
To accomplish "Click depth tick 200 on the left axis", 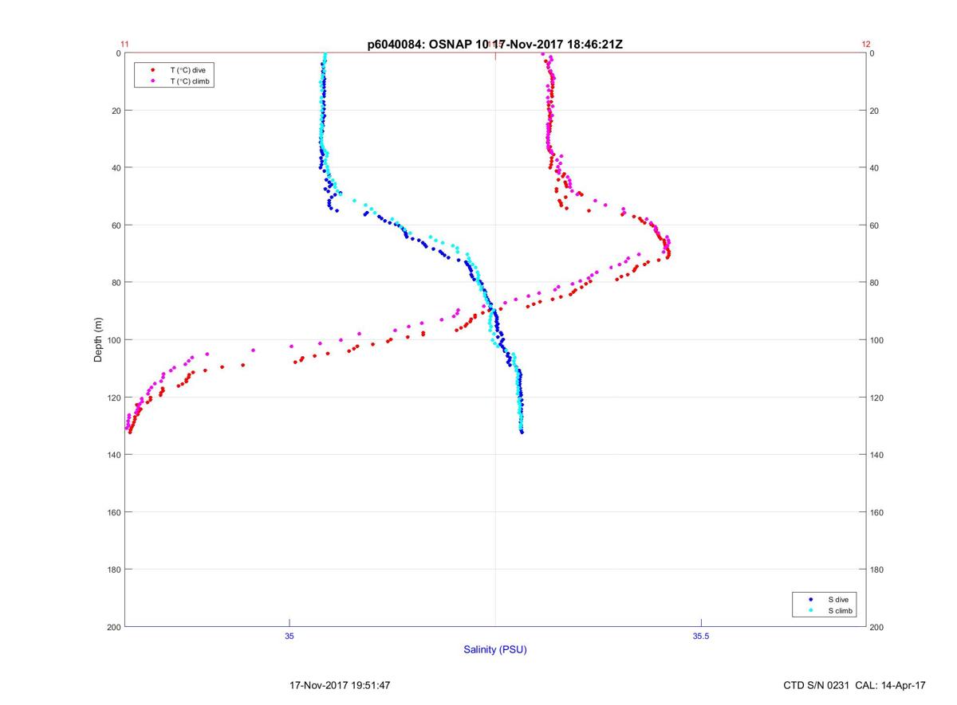I will point(113,627).
